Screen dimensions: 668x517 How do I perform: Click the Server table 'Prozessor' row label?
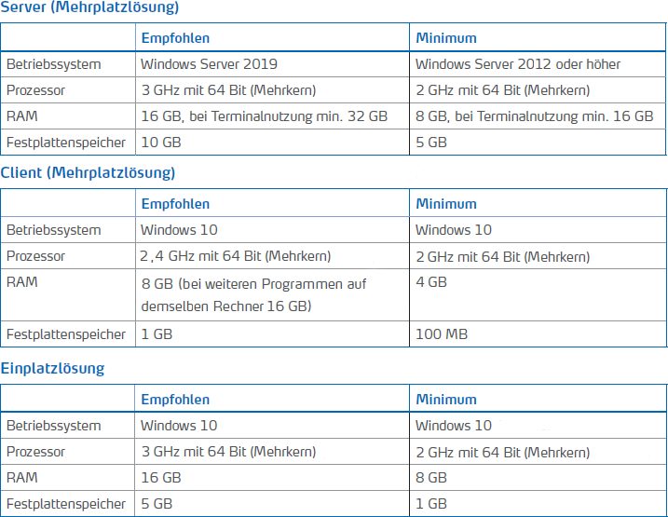(x=35, y=90)
